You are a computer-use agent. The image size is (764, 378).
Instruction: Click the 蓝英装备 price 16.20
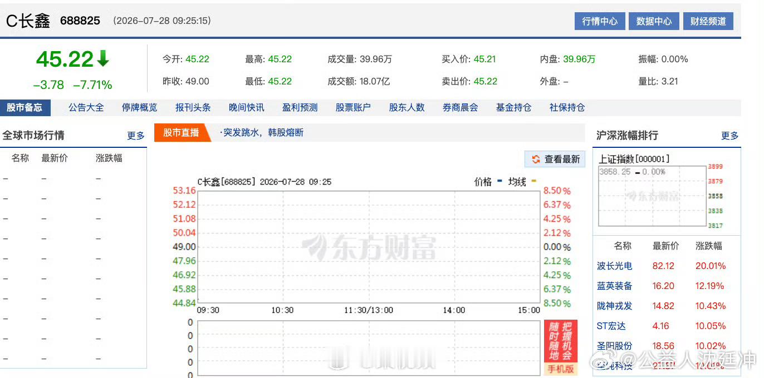coord(663,286)
